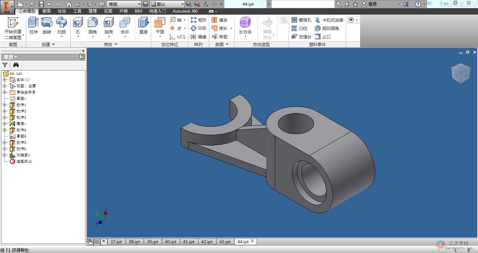The width and height of the screenshot is (478, 253).
Task: Open the 管理 ribbon tab
Action: (93, 11)
